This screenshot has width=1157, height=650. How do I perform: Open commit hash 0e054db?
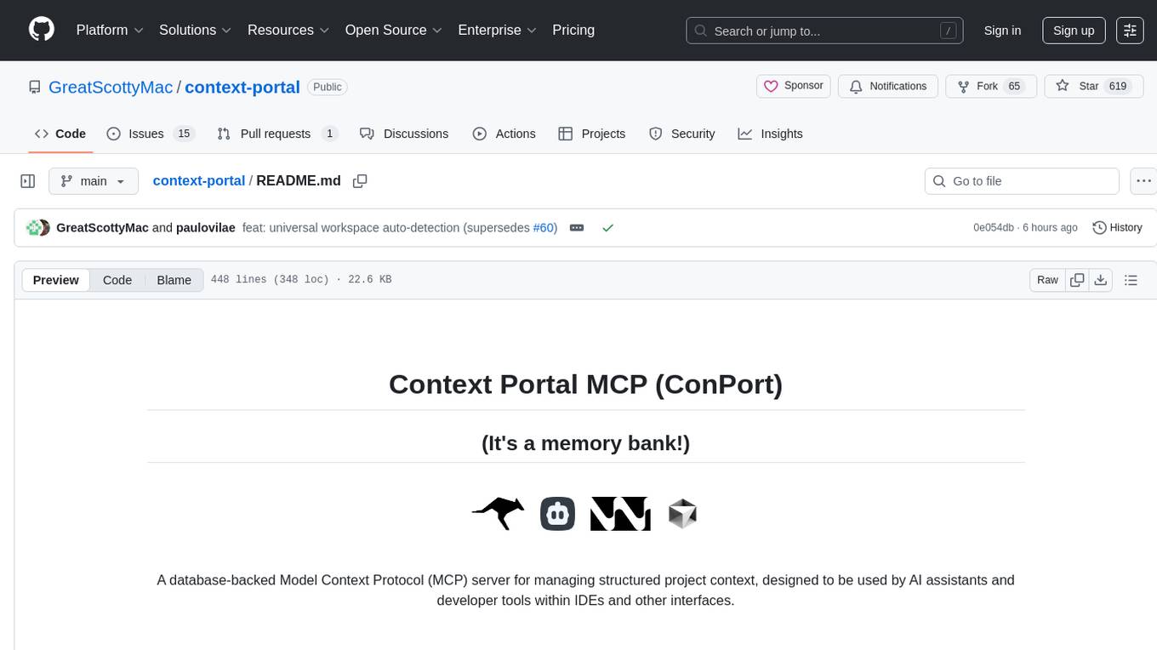point(994,228)
